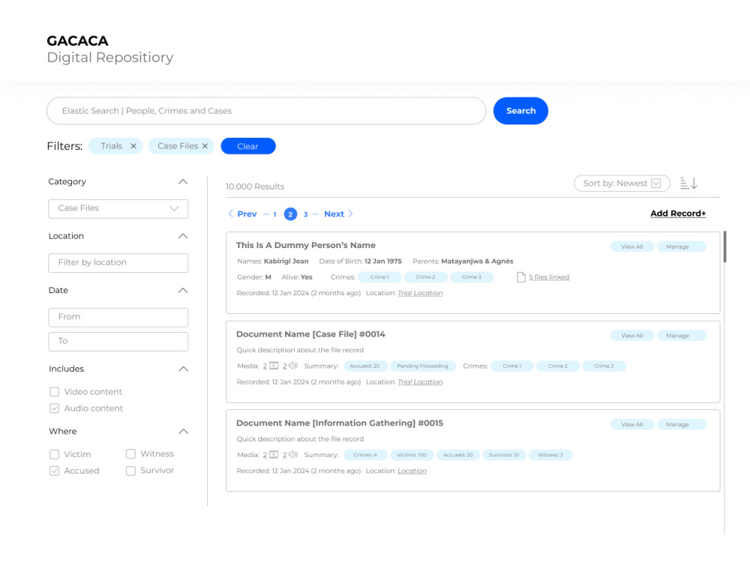750x562 pixels.
Task: Click the video media icon in record #0015
Action: 274,455
